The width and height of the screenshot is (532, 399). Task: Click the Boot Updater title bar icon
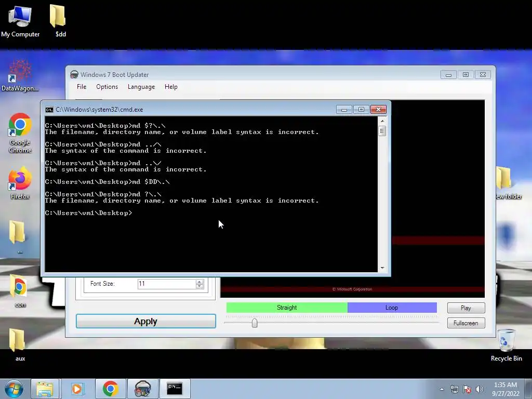click(x=74, y=75)
